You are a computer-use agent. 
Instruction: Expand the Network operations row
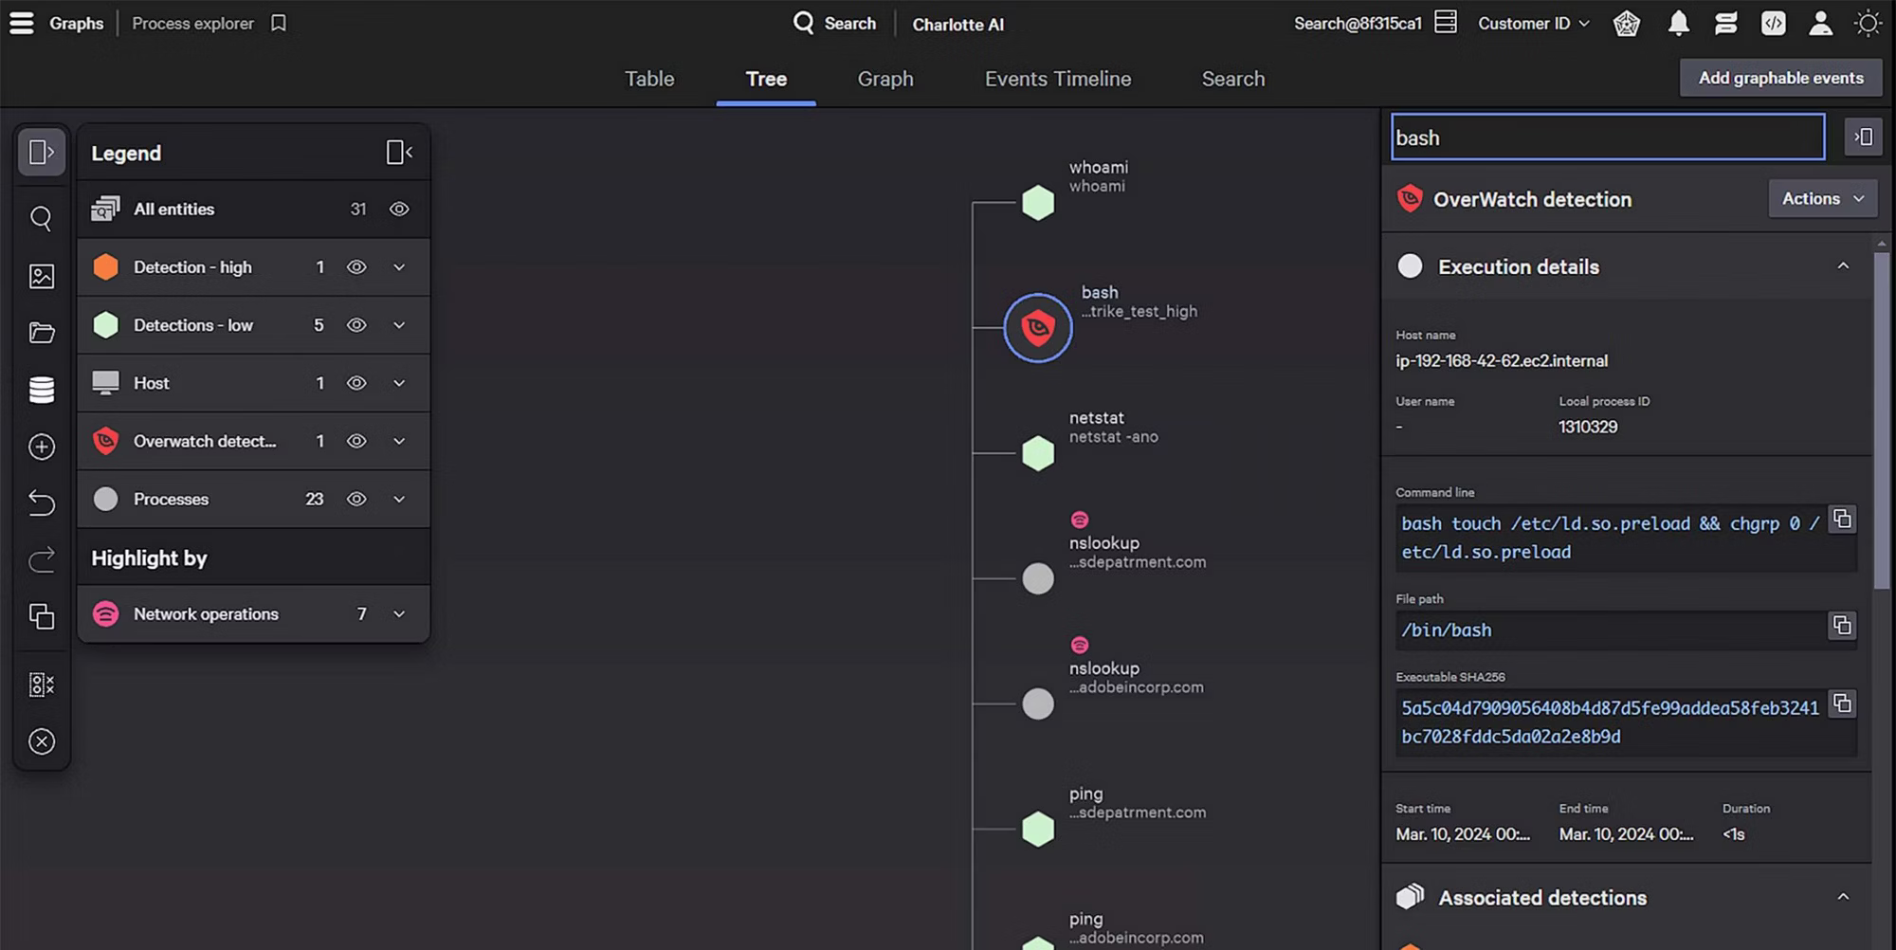point(399,614)
